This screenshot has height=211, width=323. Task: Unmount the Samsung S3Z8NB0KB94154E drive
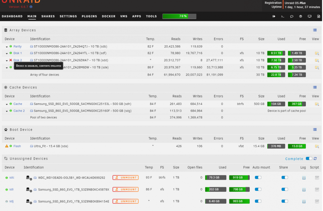pyautogui.click(x=125, y=201)
